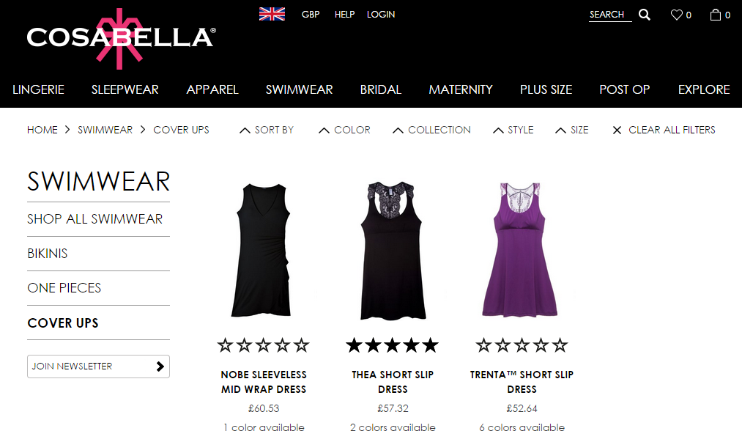
Task: Expand the Collection filter dropdown
Action: point(431,130)
